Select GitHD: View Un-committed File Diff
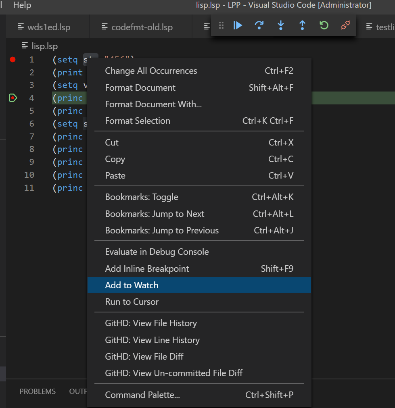 199,373
